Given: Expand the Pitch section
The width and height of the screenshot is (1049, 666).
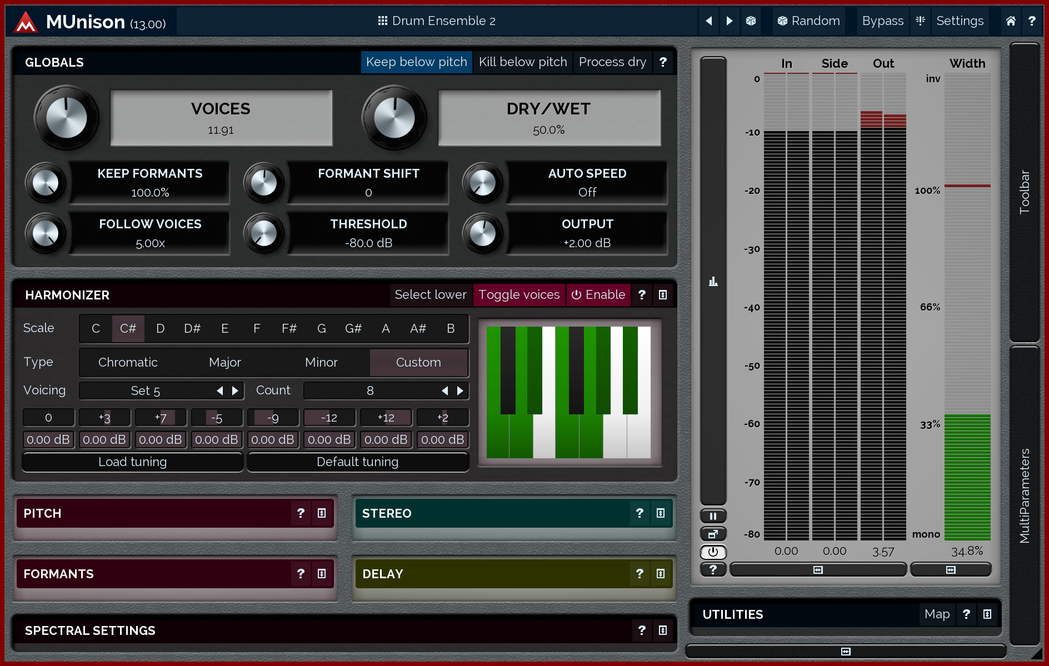Looking at the screenshot, I should (322, 513).
